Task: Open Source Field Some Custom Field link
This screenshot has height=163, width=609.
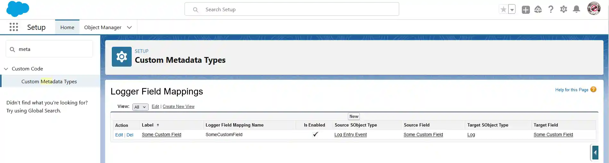Action: [423, 134]
